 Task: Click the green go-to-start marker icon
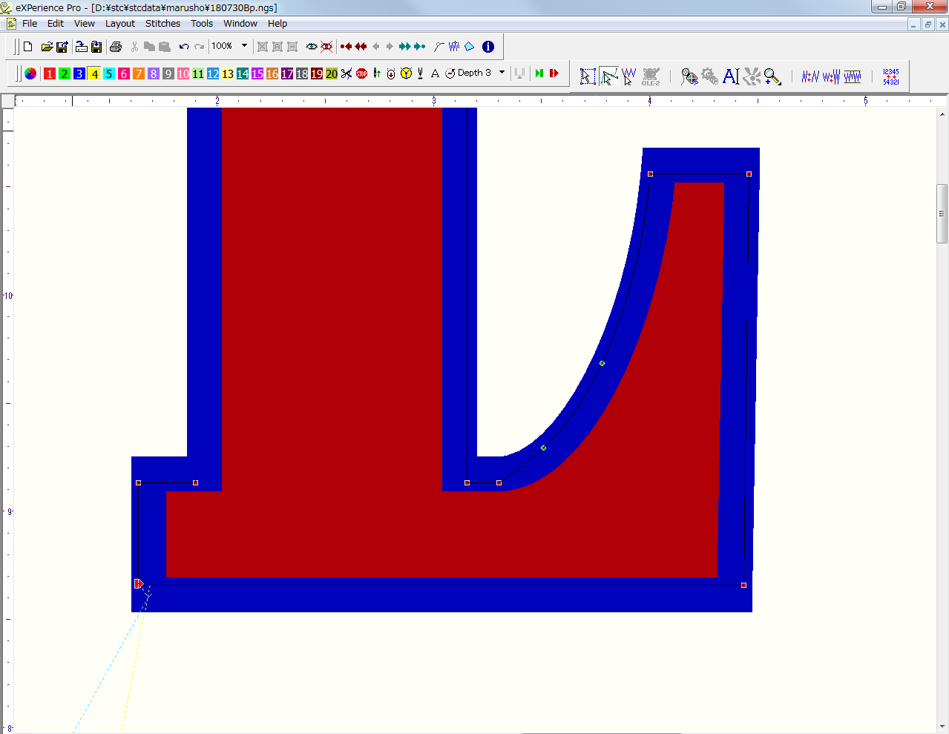click(x=539, y=73)
